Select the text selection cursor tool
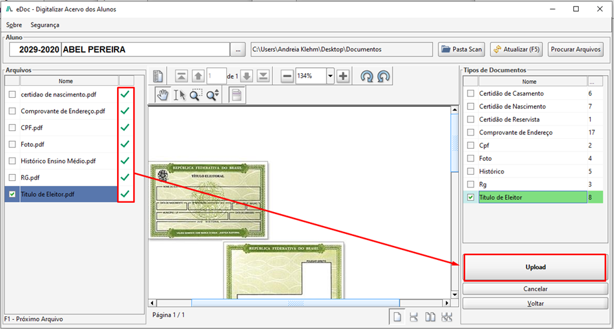This screenshot has width=614, height=329. 180,94
